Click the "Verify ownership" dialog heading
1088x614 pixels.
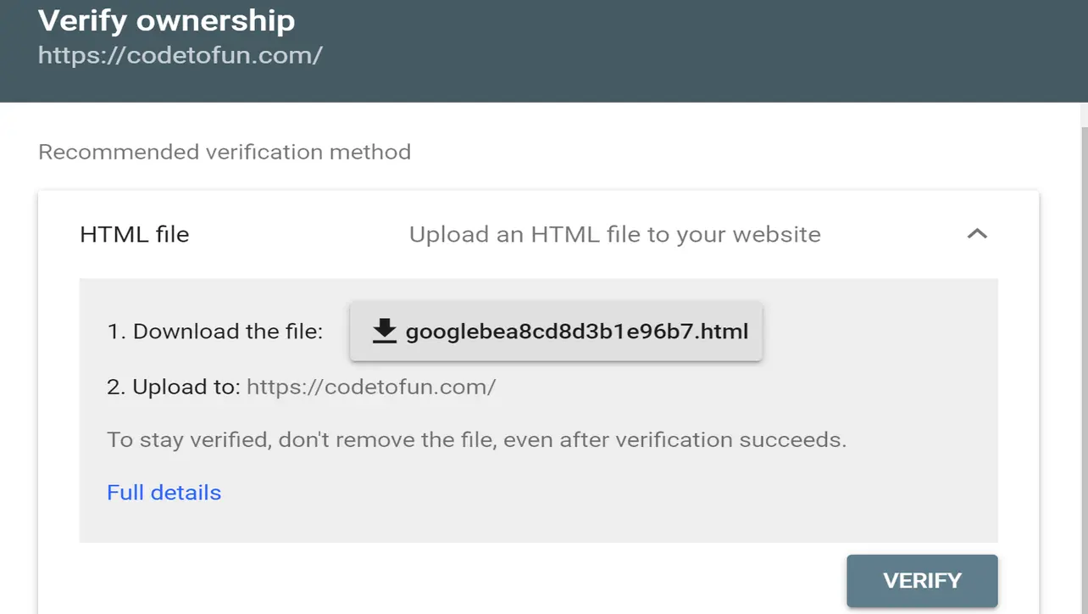point(167,20)
